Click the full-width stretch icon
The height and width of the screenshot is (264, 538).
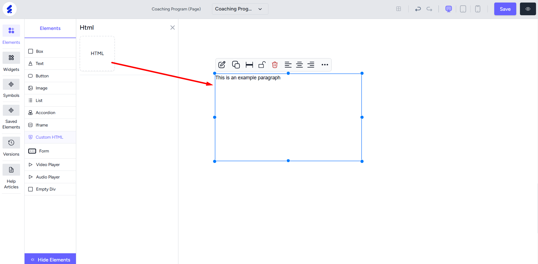coord(249,65)
